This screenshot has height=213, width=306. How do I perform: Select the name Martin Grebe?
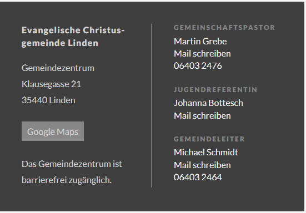[200, 41]
